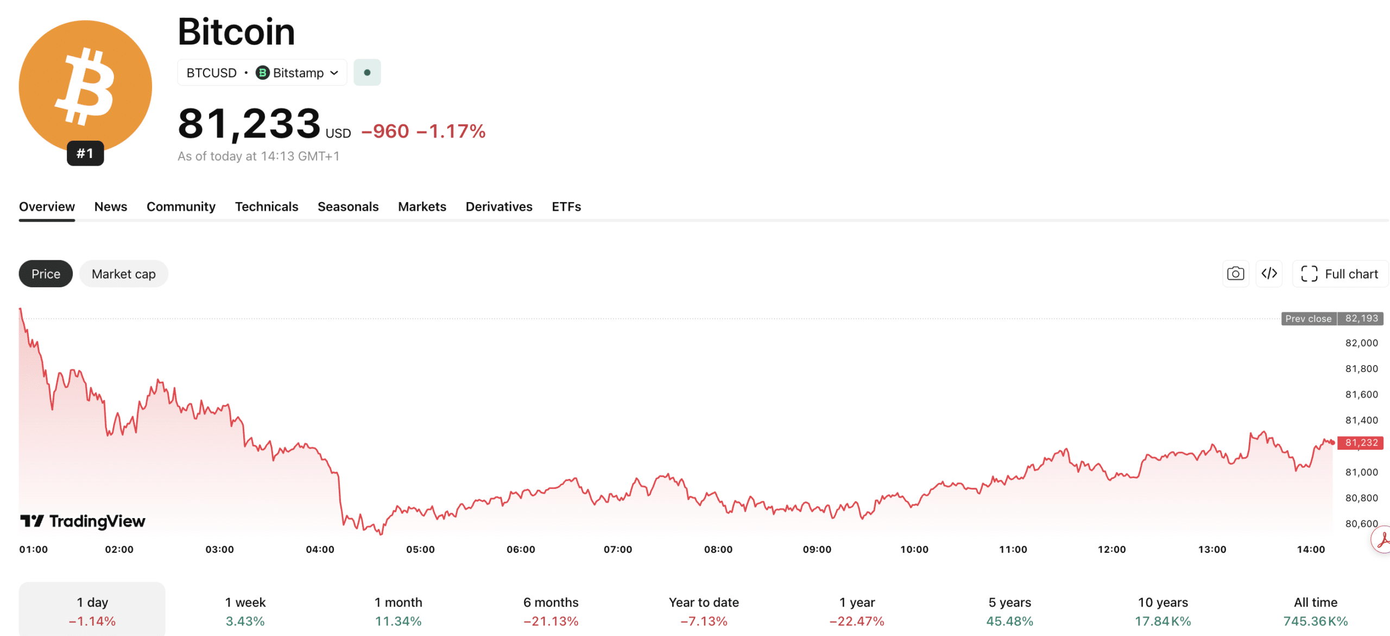
Task: Click the TradingView logo on chart
Action: [83, 521]
